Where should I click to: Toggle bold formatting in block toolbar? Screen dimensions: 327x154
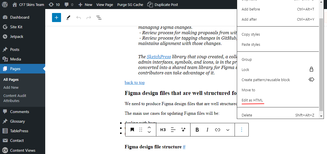pos(197,130)
